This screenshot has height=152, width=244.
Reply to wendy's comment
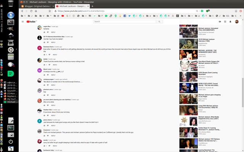coord(55,146)
